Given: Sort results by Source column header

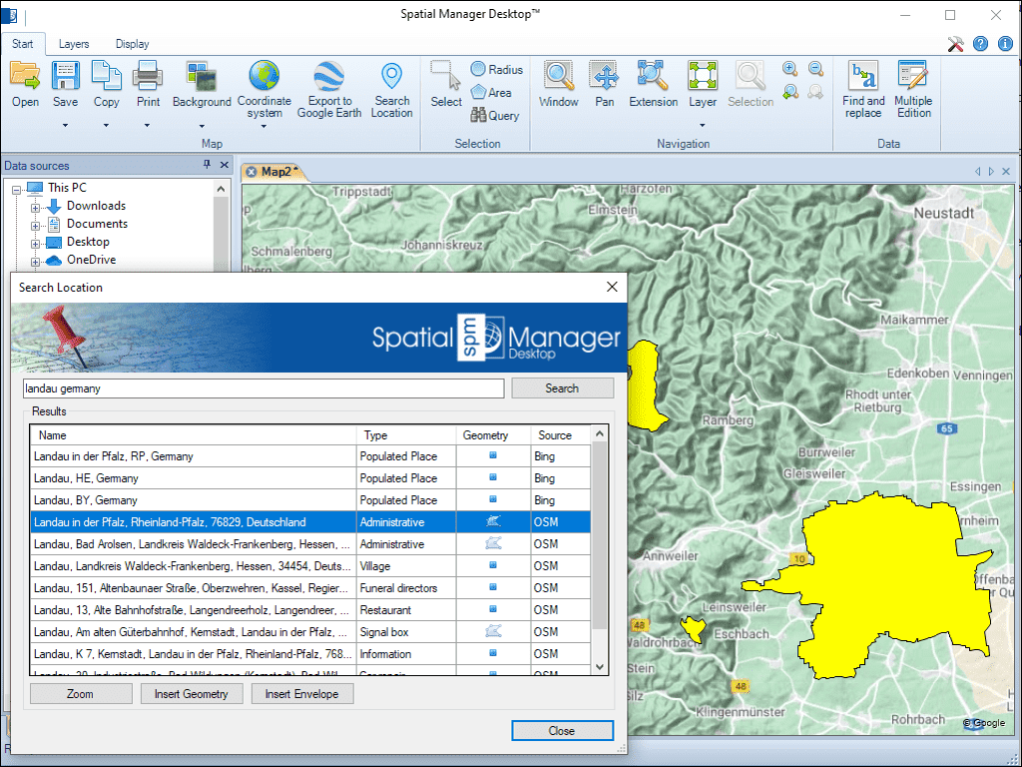Looking at the screenshot, I should [x=560, y=435].
